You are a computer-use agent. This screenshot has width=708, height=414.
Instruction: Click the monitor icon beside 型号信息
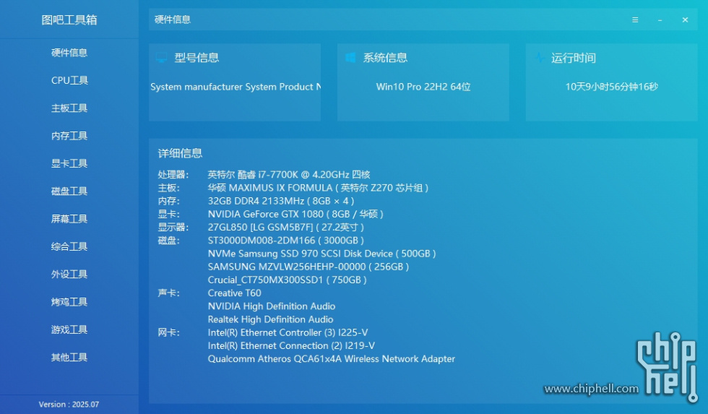161,57
